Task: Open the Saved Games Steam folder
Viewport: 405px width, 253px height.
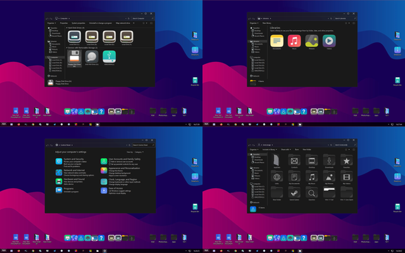Action: 294,192
